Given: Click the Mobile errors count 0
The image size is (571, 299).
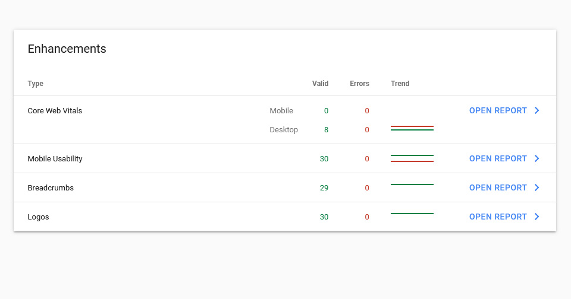Looking at the screenshot, I should [367, 111].
